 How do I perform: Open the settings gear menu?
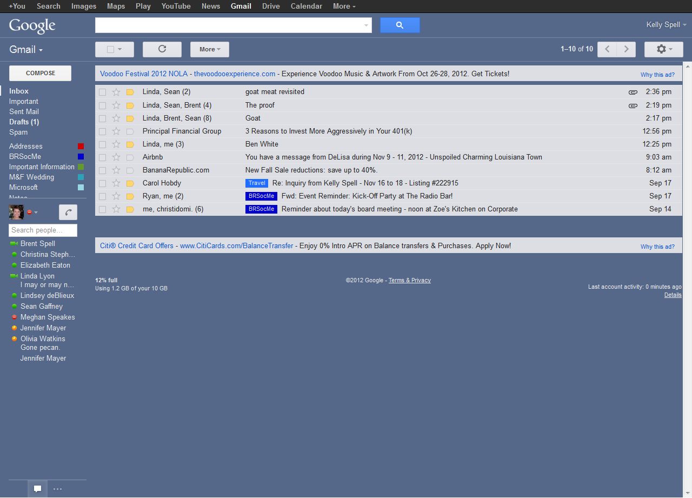(663, 49)
